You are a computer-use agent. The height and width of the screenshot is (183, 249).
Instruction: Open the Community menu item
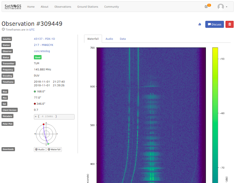click(x=112, y=7)
